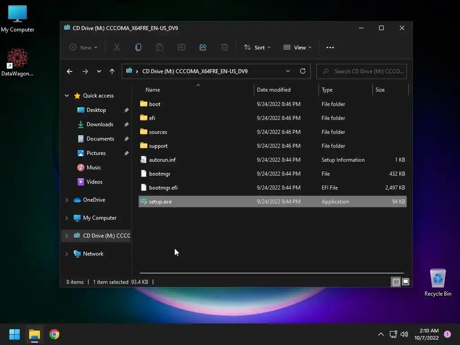
Task: Open recent locations dropdown arrow
Action: (x=99, y=71)
